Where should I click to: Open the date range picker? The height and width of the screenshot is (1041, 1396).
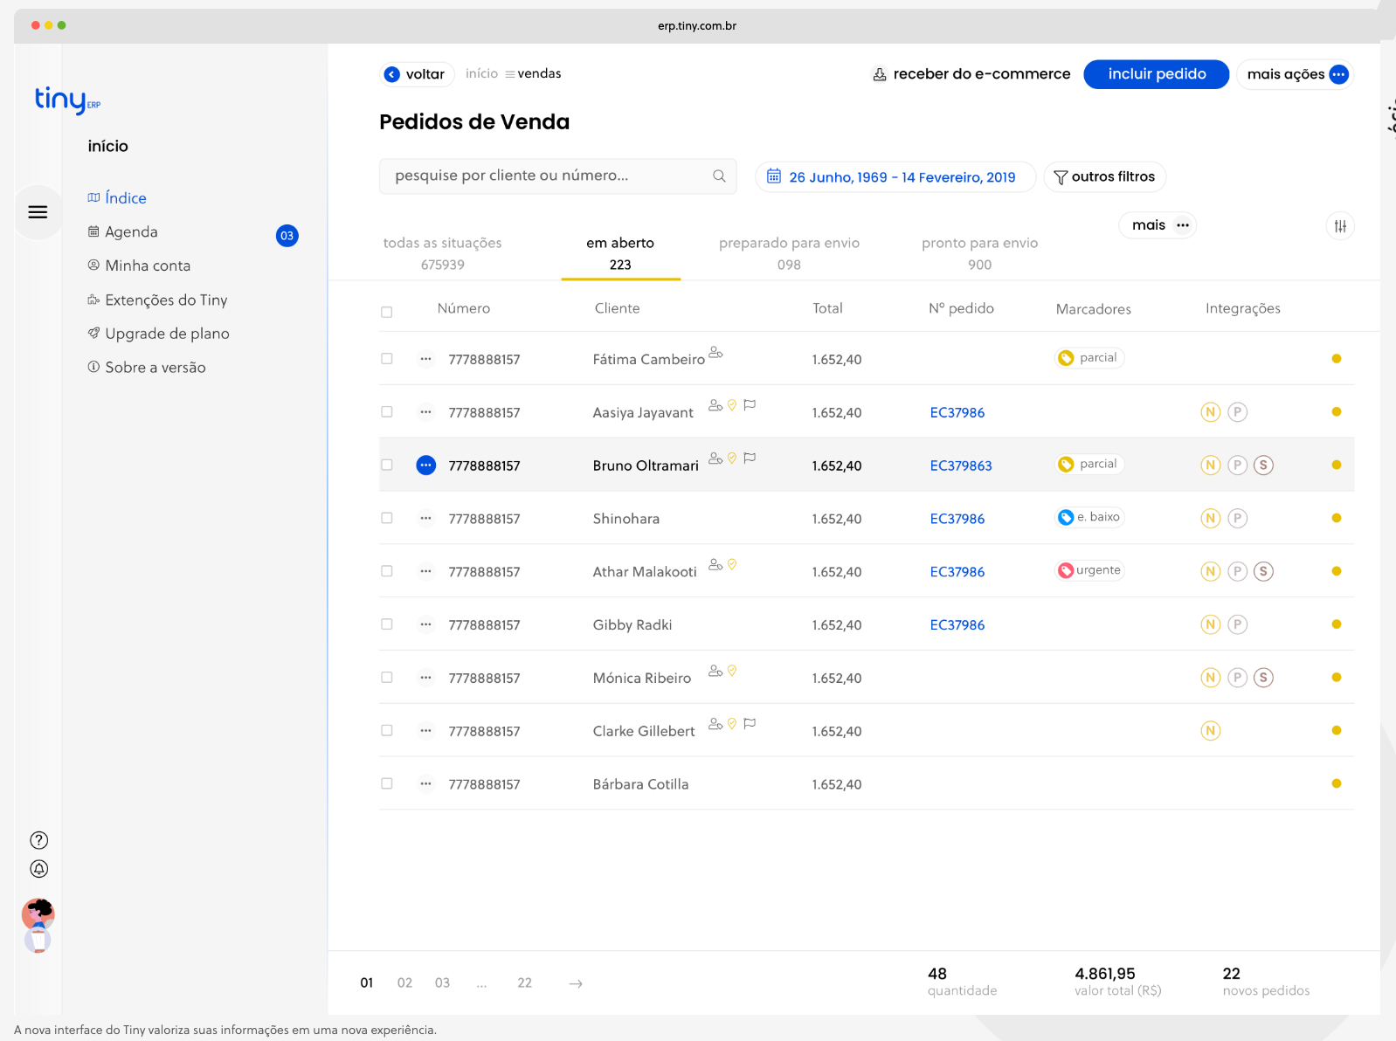(x=895, y=177)
